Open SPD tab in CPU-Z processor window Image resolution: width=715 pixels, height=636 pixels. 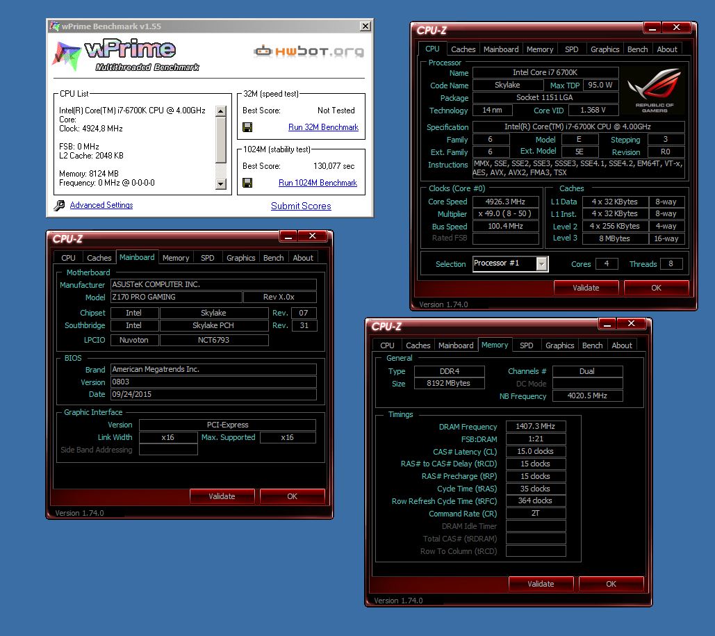click(x=571, y=49)
